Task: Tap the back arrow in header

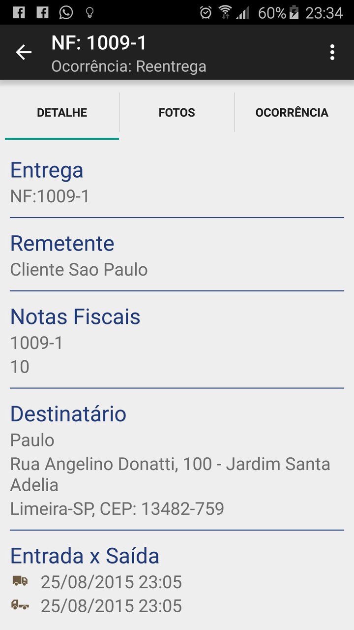Action: point(24,52)
